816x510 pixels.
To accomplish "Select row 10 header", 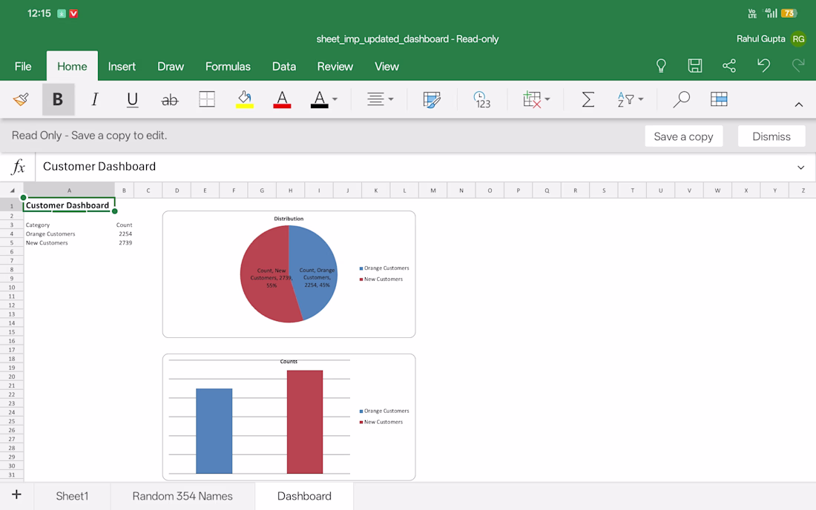I will pos(11,287).
